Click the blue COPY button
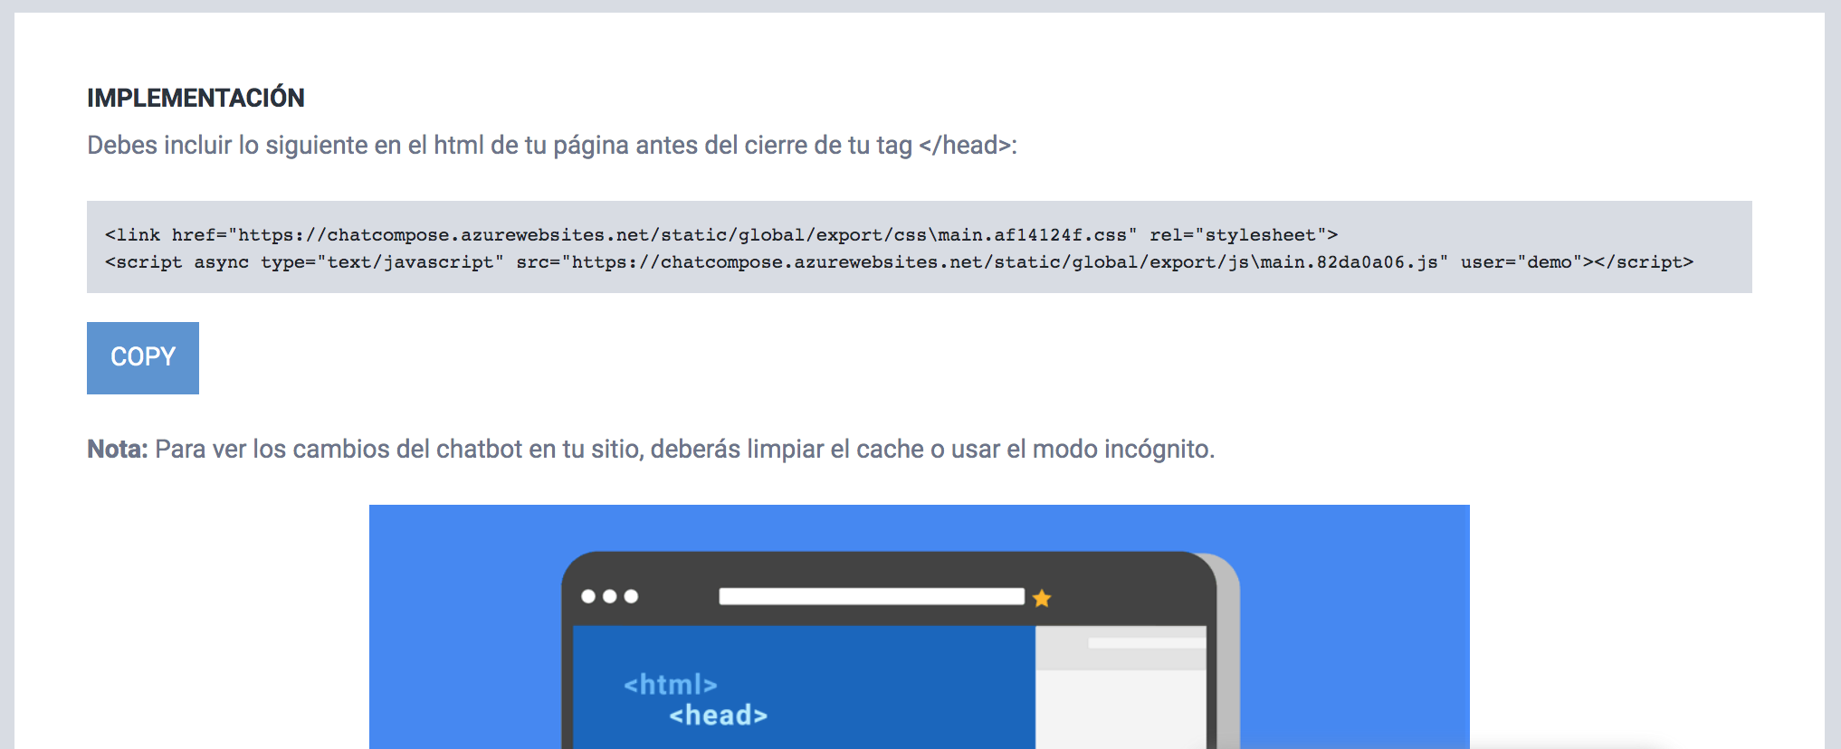 (x=143, y=358)
